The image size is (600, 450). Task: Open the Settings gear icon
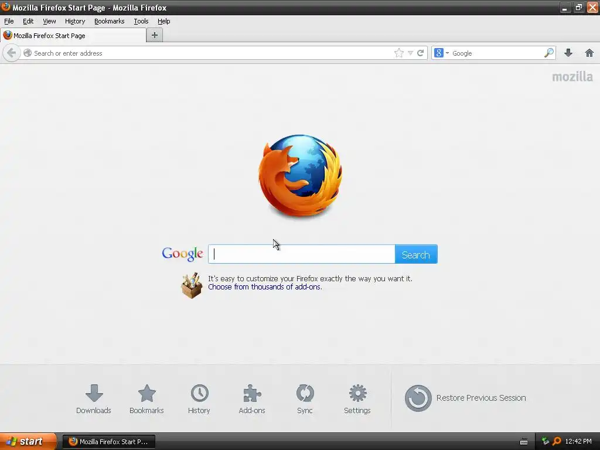click(x=357, y=399)
